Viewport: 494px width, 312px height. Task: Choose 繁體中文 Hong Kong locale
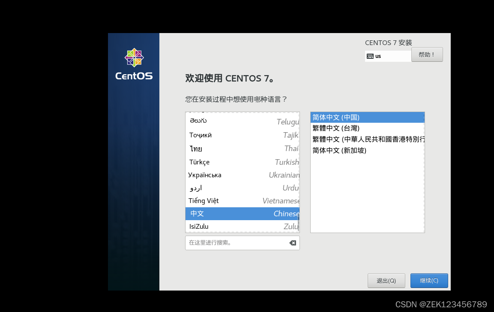point(367,139)
